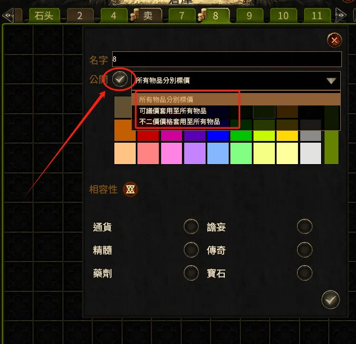This screenshot has width=356, height=344.
Task: Enable the 傳奇 unique affinity option
Action: 305,250
